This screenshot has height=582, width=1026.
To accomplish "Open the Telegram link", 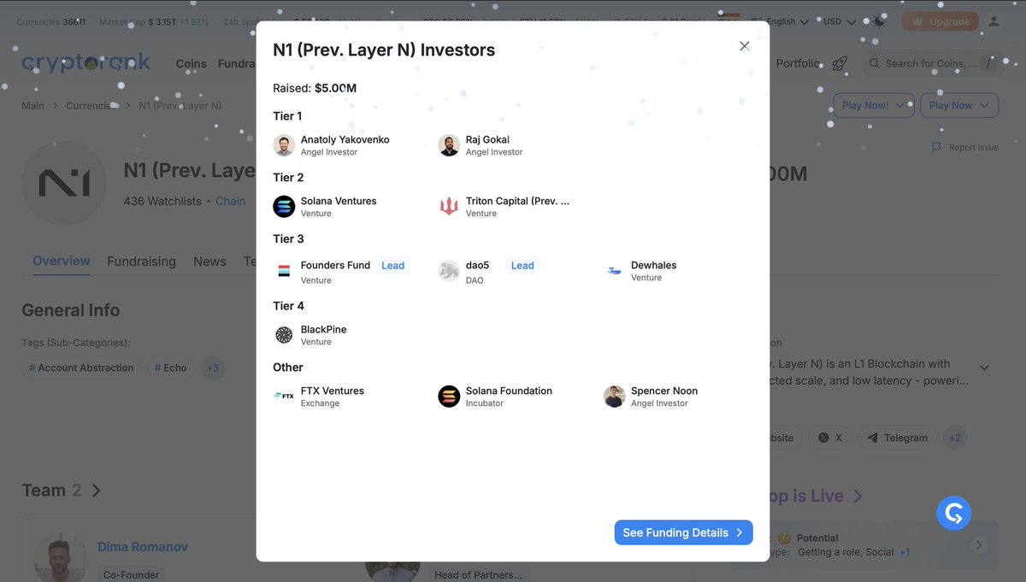I will pyautogui.click(x=897, y=438).
